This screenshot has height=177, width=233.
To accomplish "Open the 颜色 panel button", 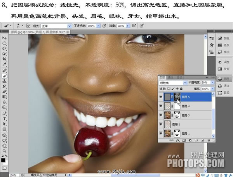I will (x=224, y=38).
